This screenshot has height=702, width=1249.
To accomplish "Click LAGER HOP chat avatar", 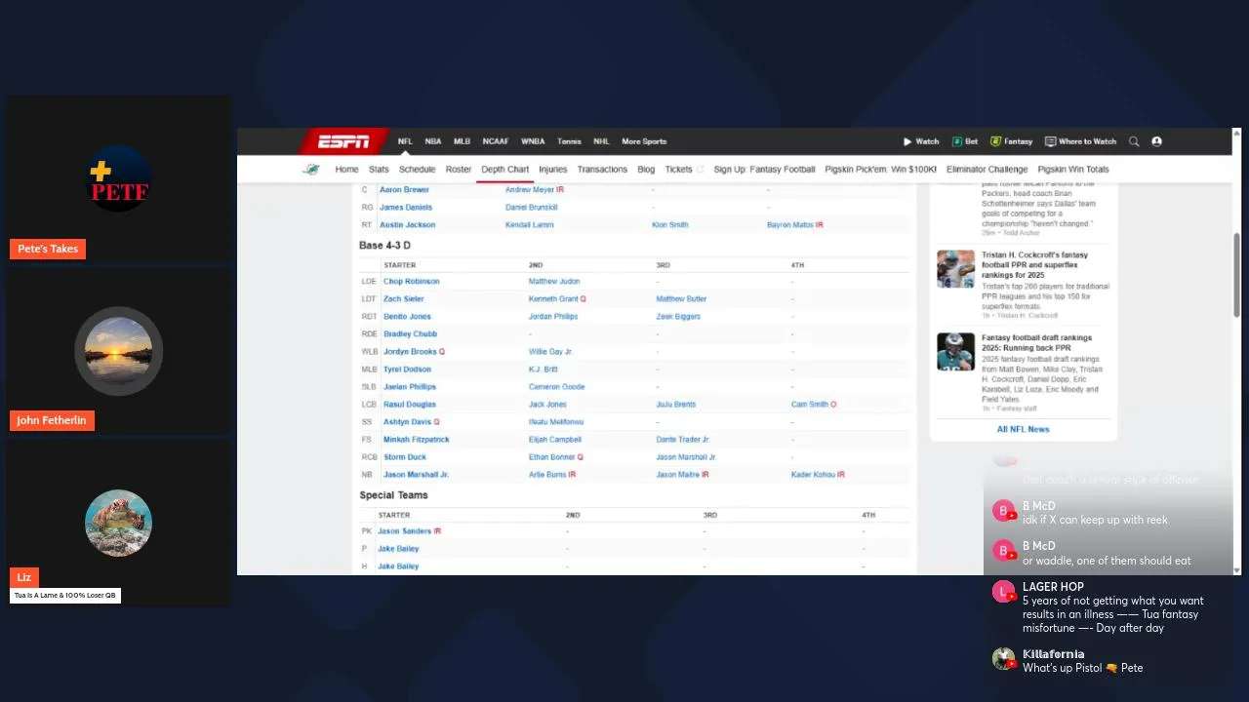I will 1004,591.
